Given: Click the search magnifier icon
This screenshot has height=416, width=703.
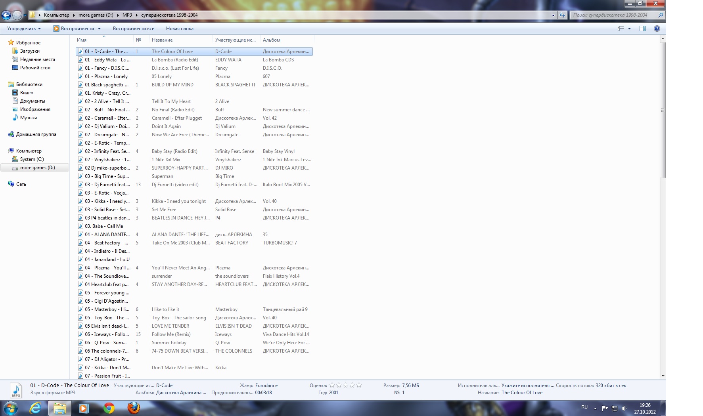Looking at the screenshot, I should coord(661,15).
